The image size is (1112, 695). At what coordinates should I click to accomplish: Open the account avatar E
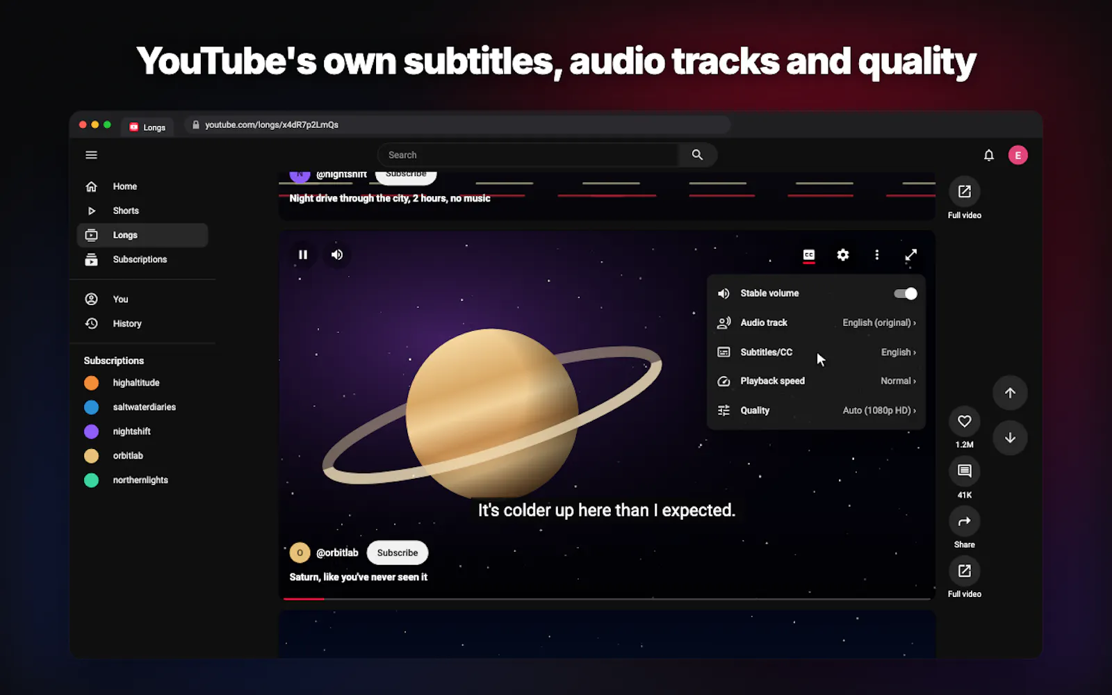(1017, 155)
